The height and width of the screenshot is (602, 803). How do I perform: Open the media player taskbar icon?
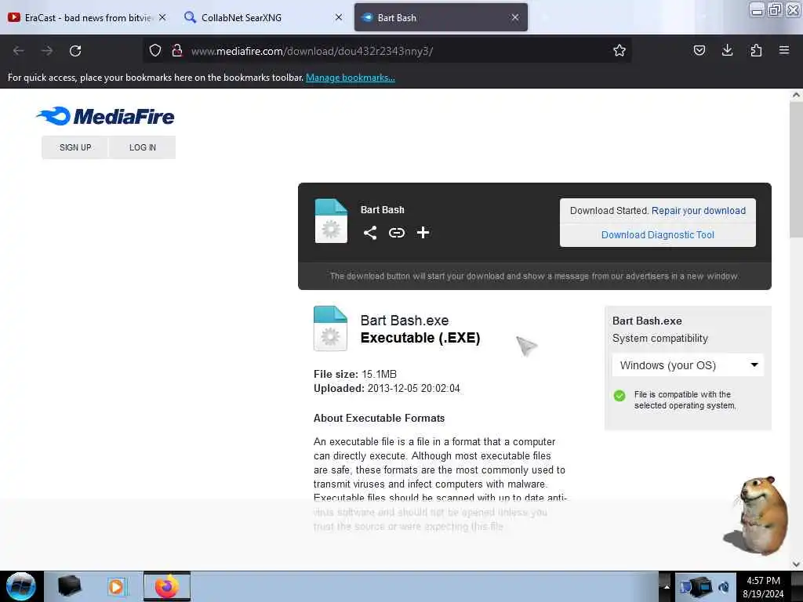click(116, 586)
